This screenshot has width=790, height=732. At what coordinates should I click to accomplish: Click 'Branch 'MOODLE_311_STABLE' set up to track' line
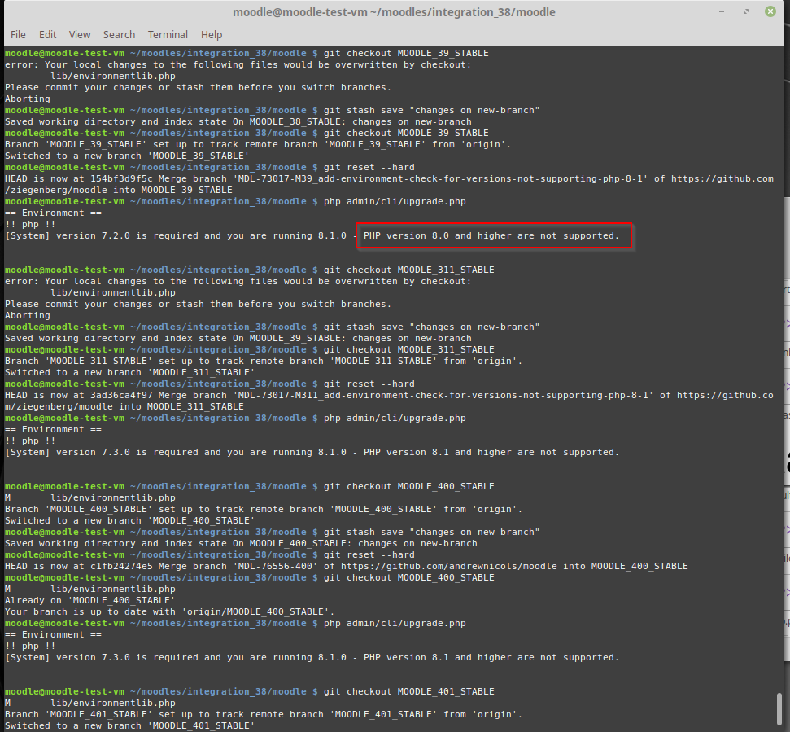tap(264, 361)
